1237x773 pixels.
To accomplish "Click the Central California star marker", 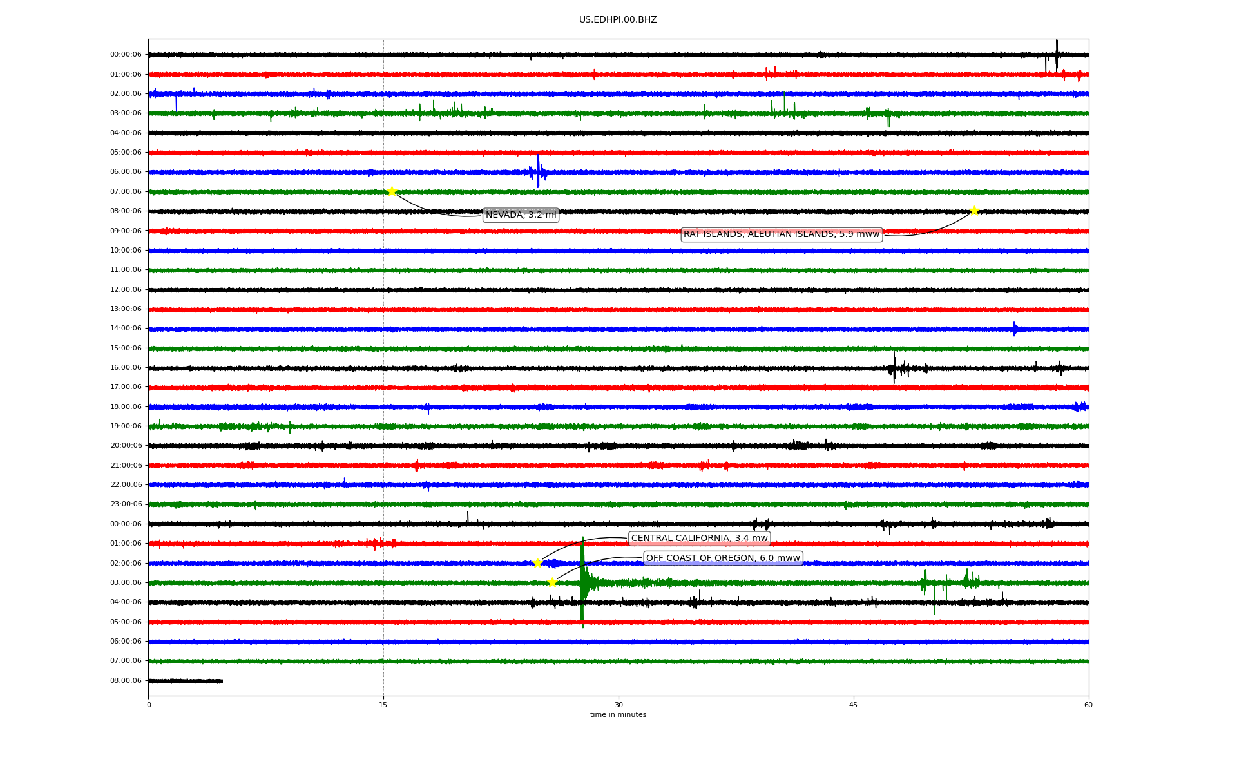I will coord(538,563).
